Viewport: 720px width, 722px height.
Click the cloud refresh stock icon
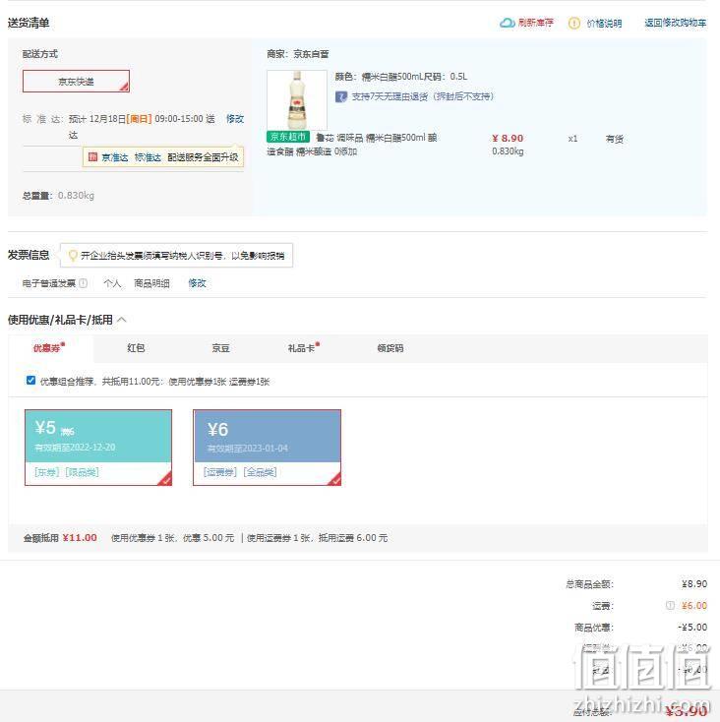tap(507, 23)
